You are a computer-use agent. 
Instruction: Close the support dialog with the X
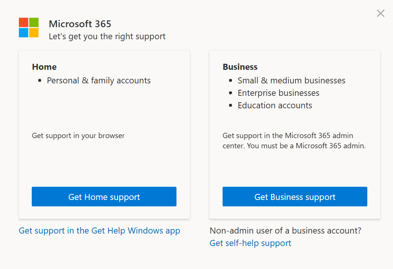381,14
